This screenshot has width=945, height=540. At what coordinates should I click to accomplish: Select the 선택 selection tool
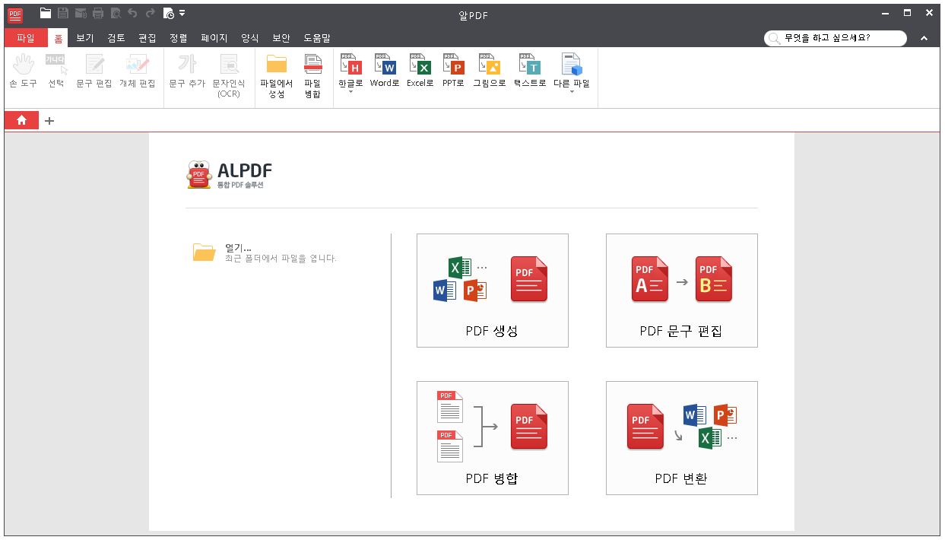coord(56,71)
